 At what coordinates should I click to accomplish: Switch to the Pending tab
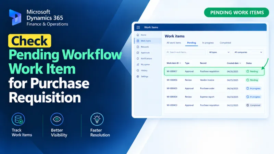(x=191, y=43)
